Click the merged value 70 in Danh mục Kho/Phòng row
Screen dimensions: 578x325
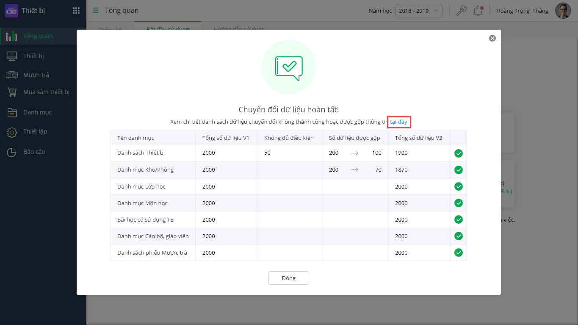point(378,170)
